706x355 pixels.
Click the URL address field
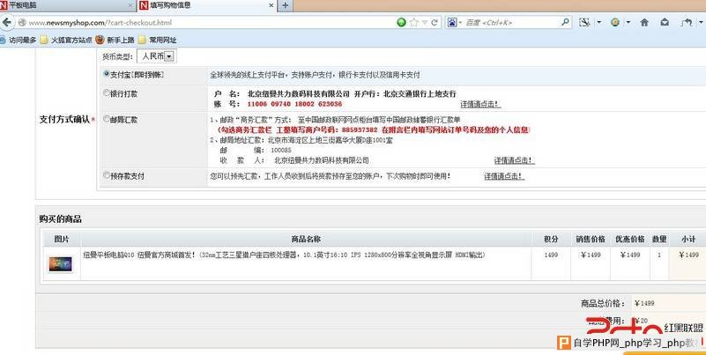coord(207,23)
